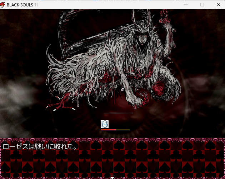Click the faint enemy gauge bar below the beast
225x179 pixels.
118,113
